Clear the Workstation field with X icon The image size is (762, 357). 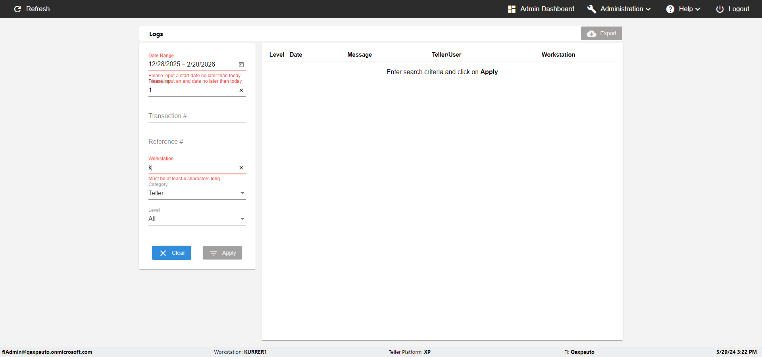tap(241, 168)
